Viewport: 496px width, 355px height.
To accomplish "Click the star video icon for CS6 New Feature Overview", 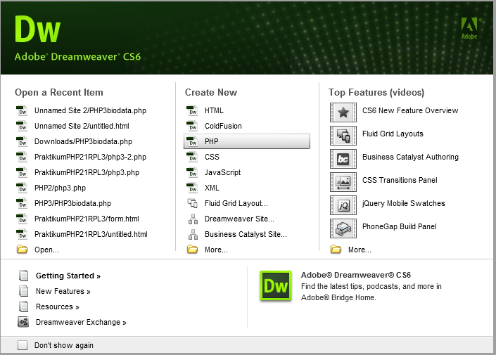I will pyautogui.click(x=343, y=112).
